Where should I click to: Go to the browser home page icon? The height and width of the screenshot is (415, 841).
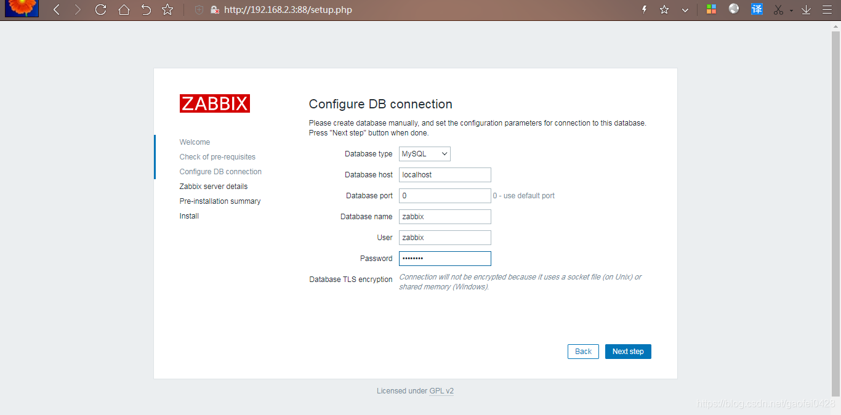click(x=124, y=10)
